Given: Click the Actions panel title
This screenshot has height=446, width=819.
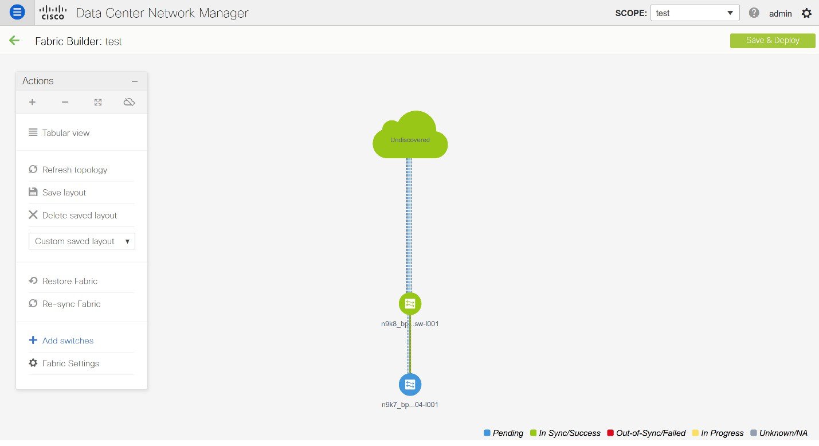Looking at the screenshot, I should 38,81.
